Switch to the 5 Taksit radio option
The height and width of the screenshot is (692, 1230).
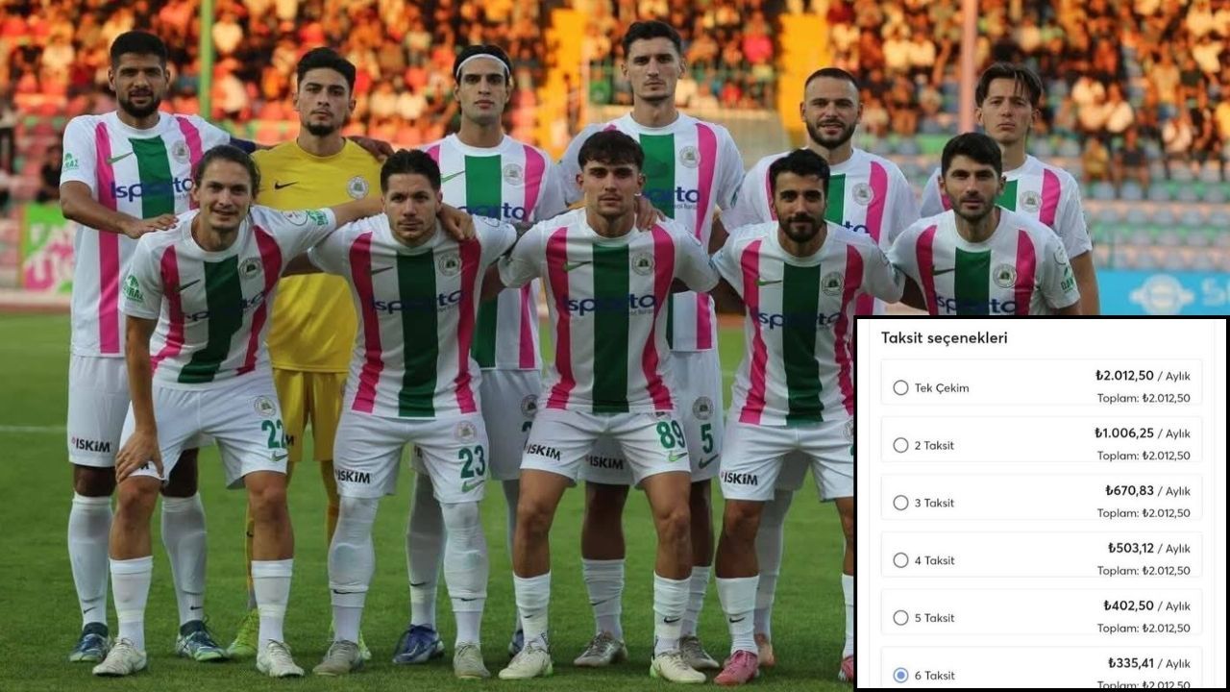click(900, 618)
